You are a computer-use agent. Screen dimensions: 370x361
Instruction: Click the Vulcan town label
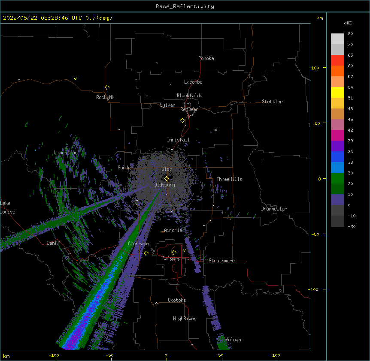pyautogui.click(x=233, y=340)
